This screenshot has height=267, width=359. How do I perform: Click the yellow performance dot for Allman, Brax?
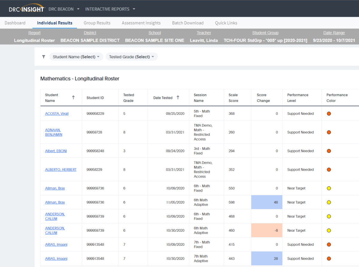(329, 188)
